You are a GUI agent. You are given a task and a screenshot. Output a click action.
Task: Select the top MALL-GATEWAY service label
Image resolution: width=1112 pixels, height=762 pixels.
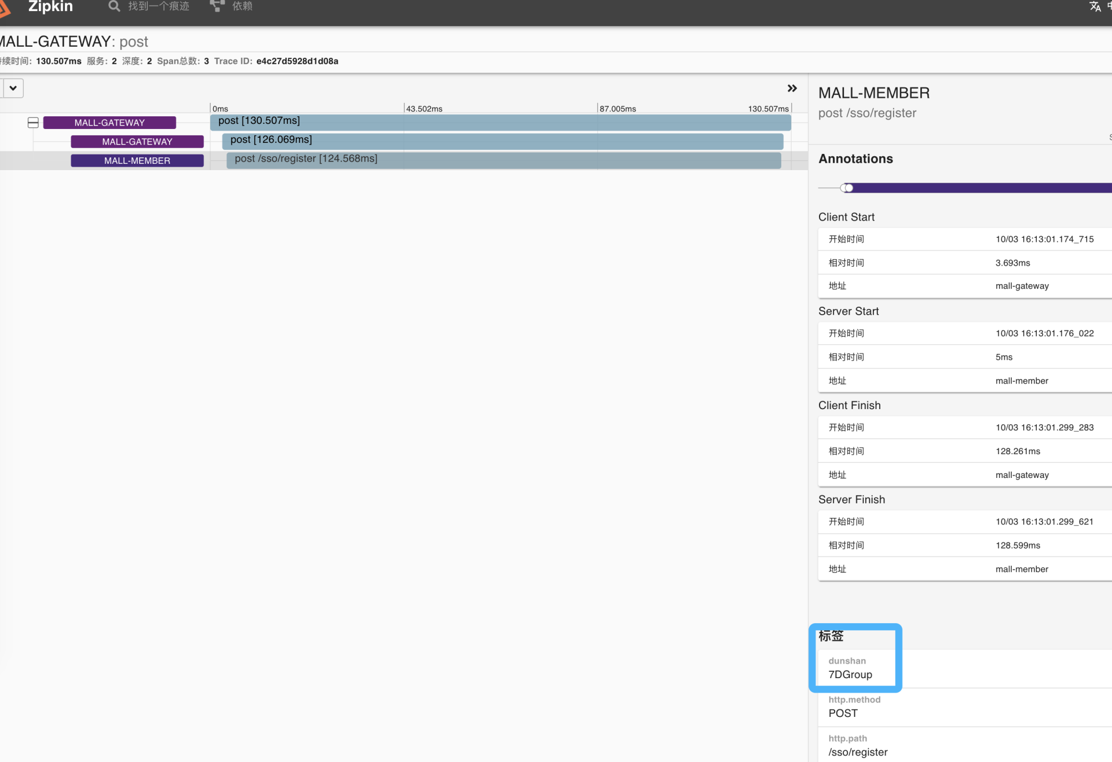tap(109, 123)
